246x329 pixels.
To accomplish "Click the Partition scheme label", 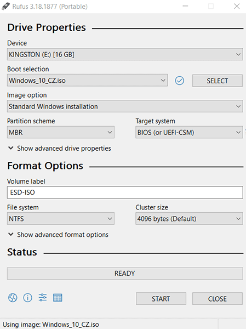I will point(31,121).
